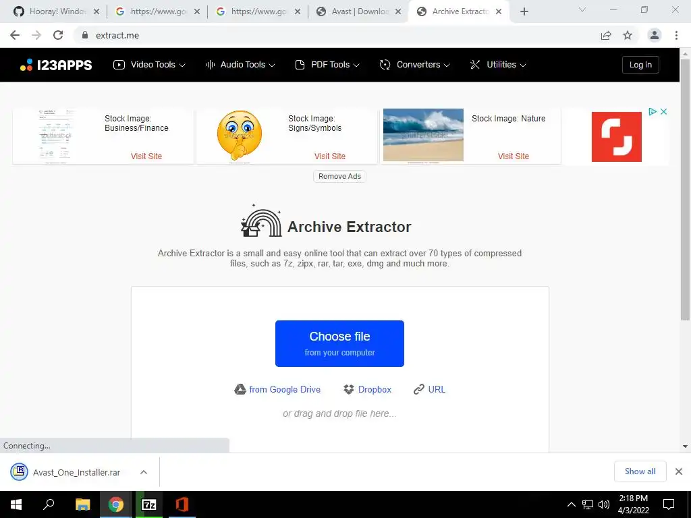Go back to previous page
Image resolution: width=691 pixels, height=518 pixels.
(x=15, y=35)
